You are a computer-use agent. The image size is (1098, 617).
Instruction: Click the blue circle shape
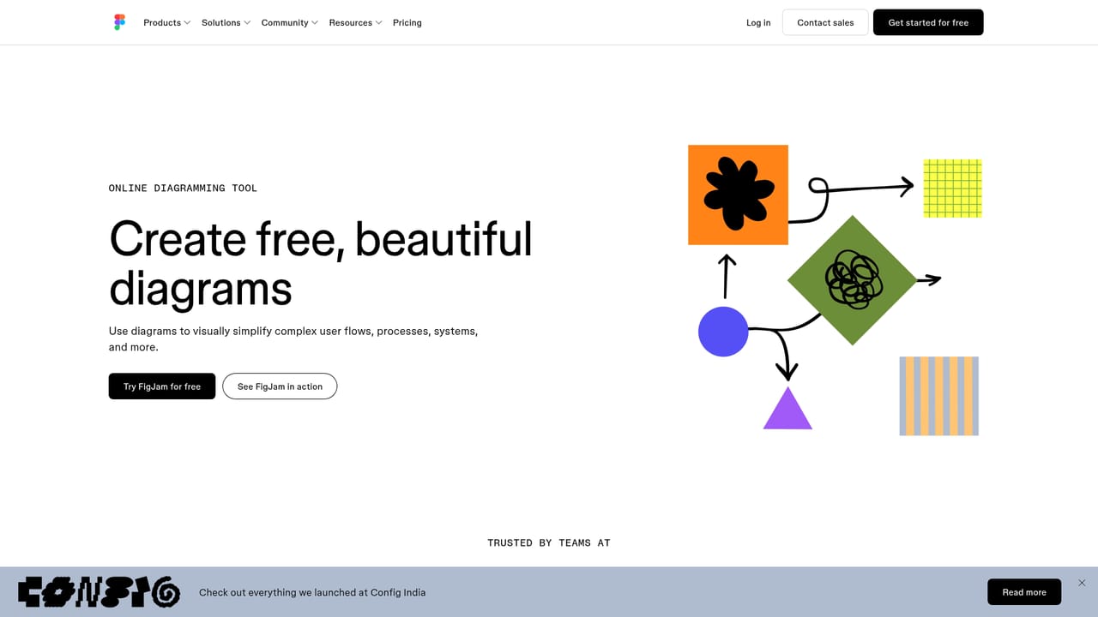point(723,332)
